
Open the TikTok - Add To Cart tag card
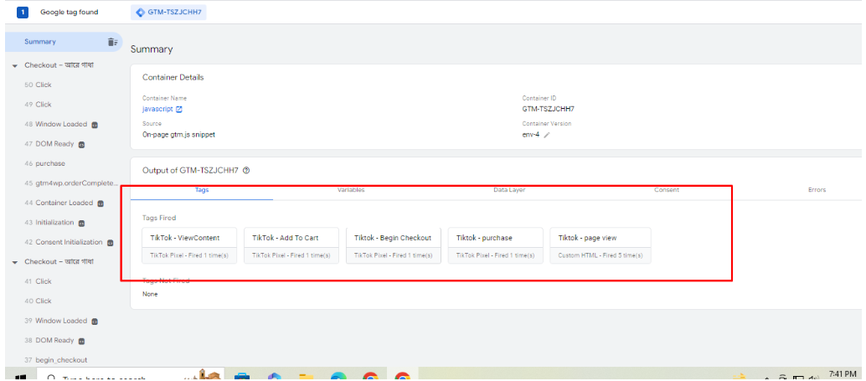(291, 245)
